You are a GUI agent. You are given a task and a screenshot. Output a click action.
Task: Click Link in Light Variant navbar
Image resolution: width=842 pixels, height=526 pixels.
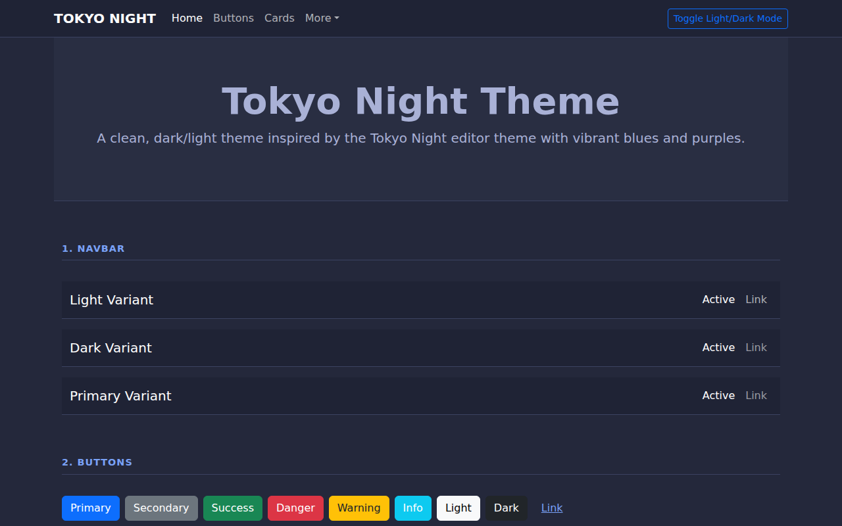pos(756,300)
